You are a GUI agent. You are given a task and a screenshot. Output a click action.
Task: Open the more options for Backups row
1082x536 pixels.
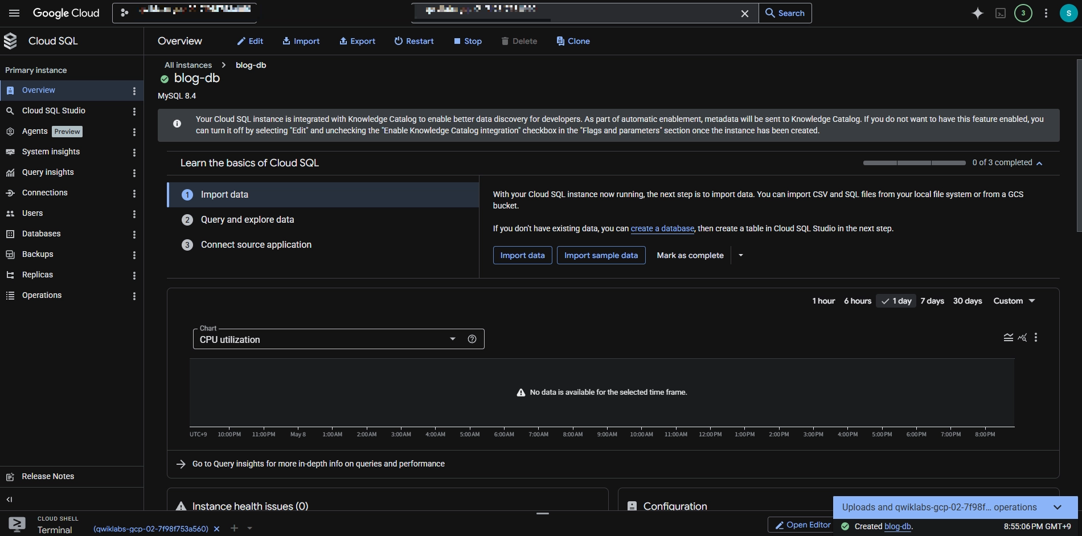134,255
